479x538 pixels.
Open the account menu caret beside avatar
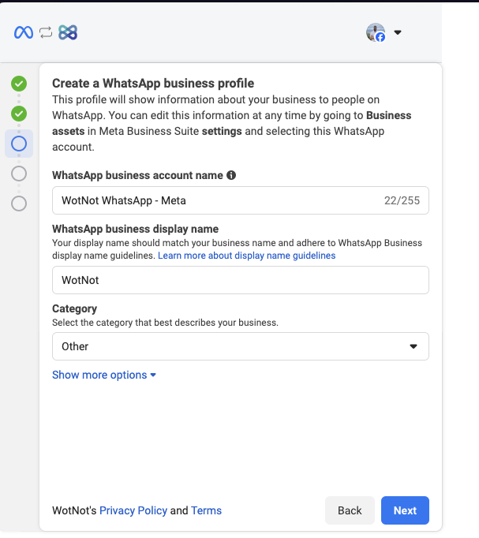(x=398, y=32)
